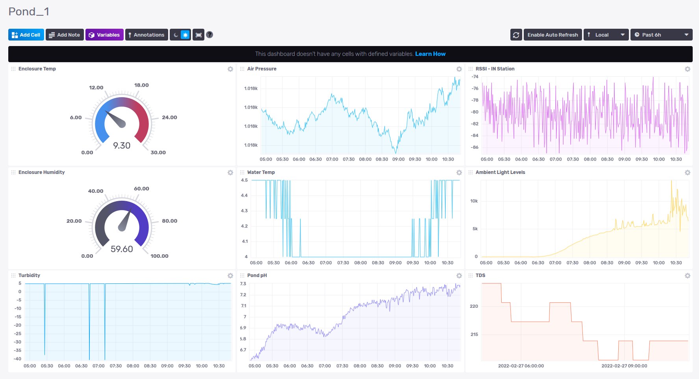Viewport: 699px width, 379px height.
Task: Open help via the question mark icon
Action: 210,35
